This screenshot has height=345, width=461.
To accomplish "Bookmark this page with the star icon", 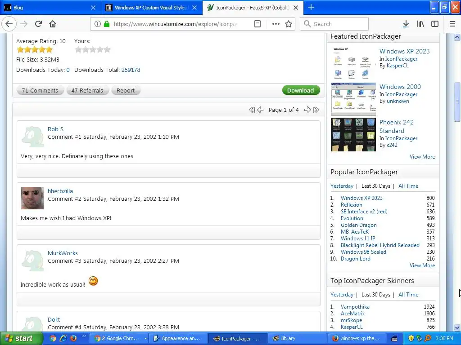I will [x=289, y=24].
